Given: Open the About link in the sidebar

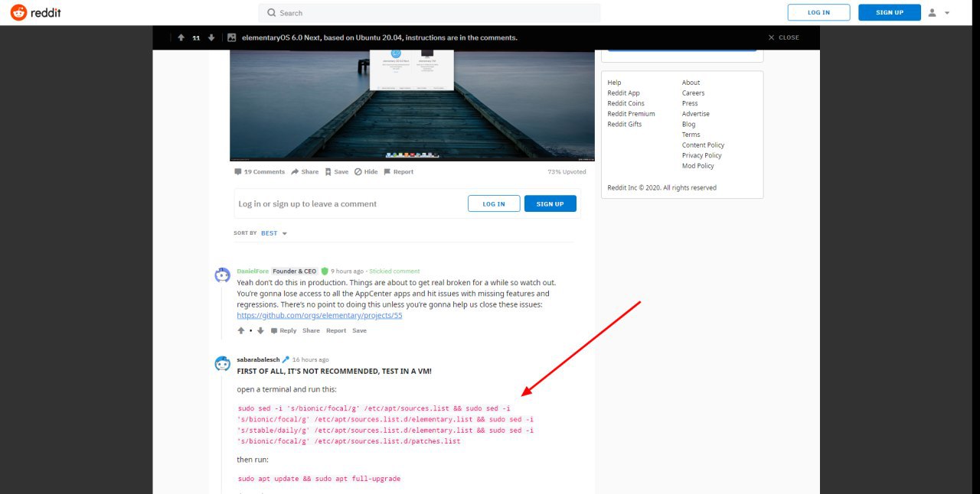Looking at the screenshot, I should (691, 83).
